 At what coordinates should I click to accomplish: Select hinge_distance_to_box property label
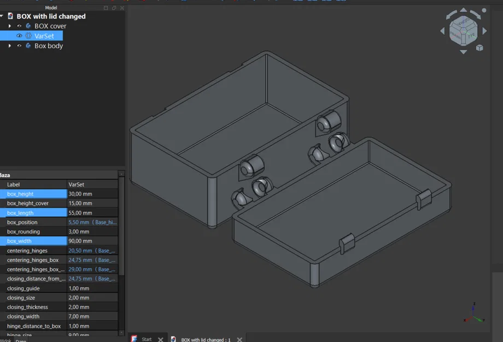point(33,326)
